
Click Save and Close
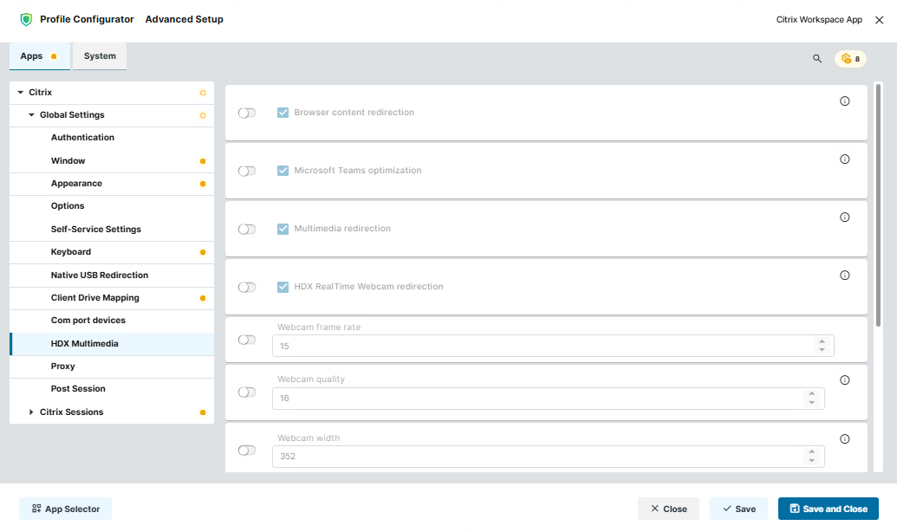tap(828, 509)
